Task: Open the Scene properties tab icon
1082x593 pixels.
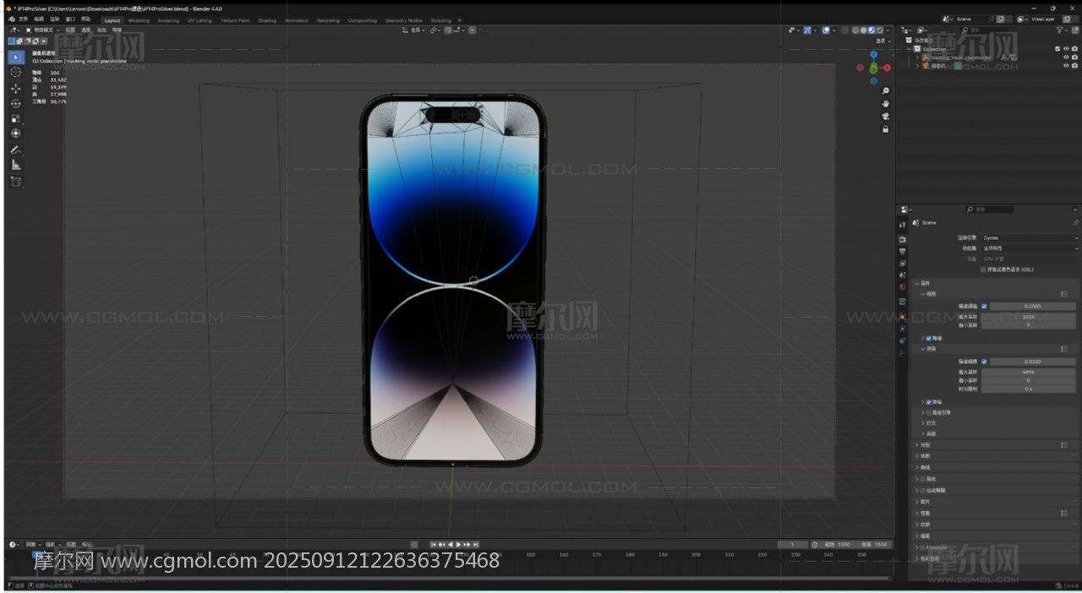Action: pyautogui.click(x=903, y=275)
